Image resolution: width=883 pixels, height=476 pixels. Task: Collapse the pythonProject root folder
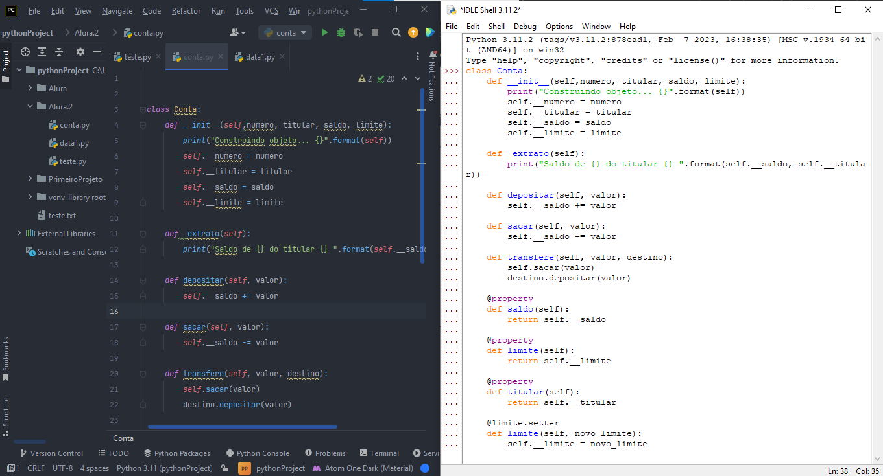point(19,70)
